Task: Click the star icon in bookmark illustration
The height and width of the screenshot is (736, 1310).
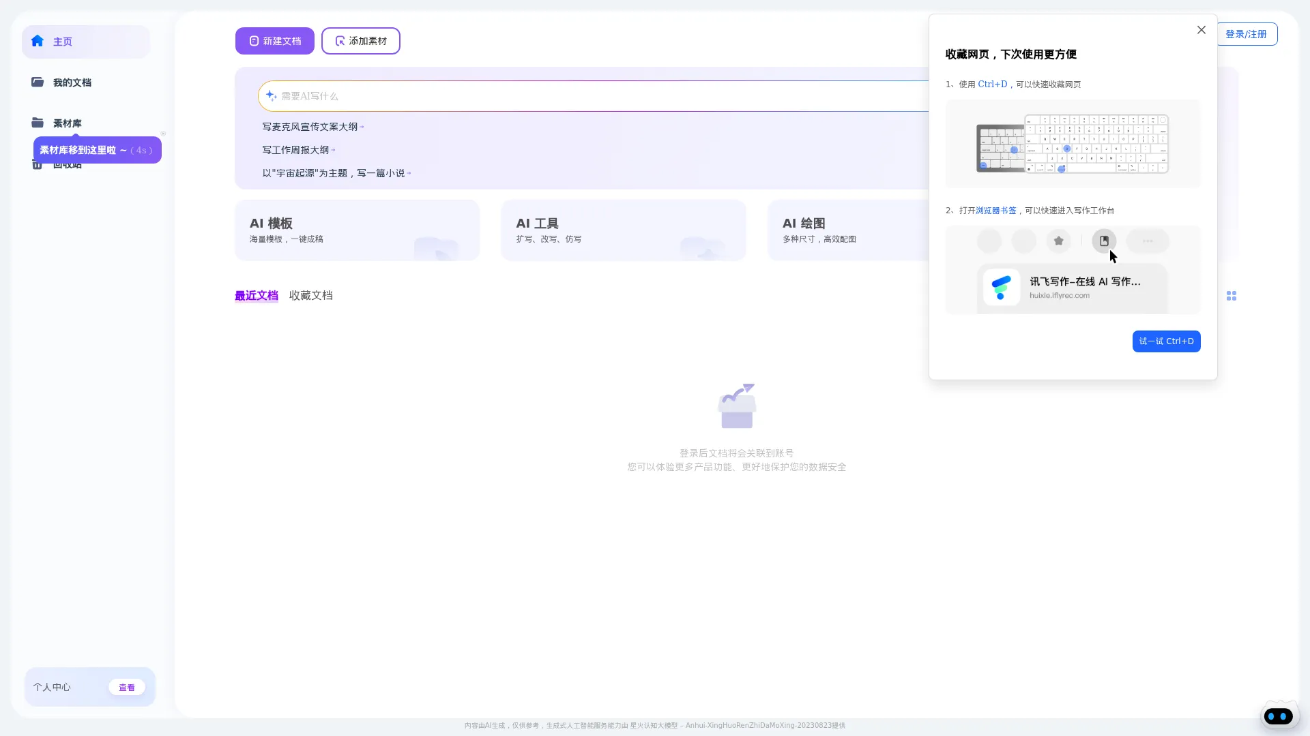Action: [x=1058, y=241]
